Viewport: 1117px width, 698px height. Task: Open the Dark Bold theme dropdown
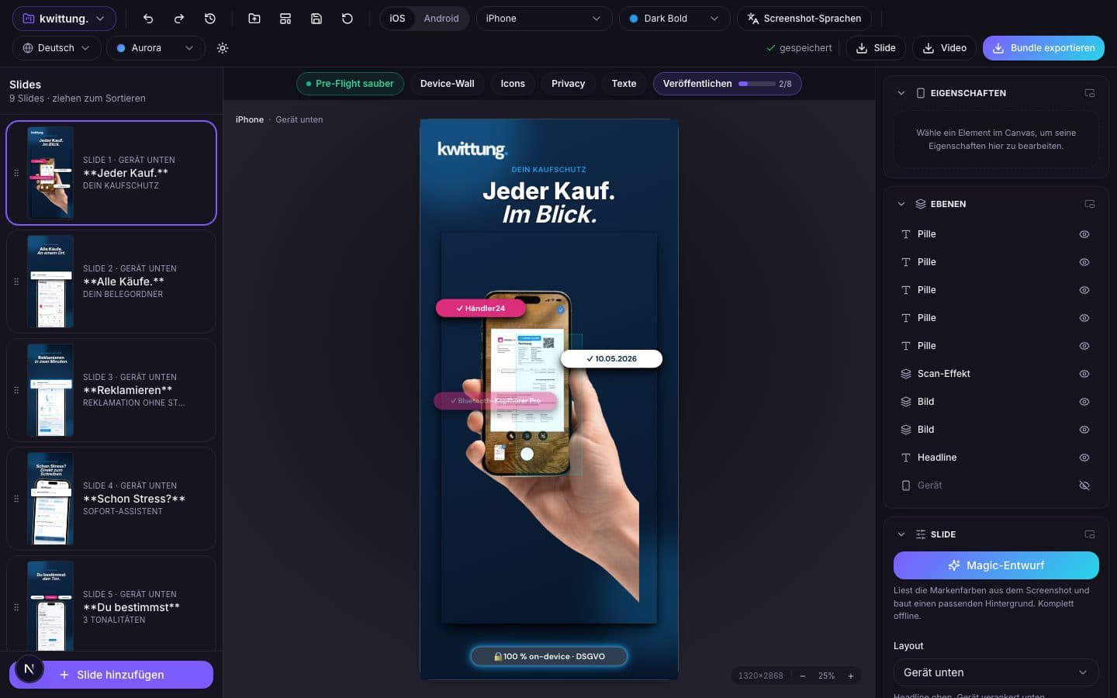tap(674, 19)
